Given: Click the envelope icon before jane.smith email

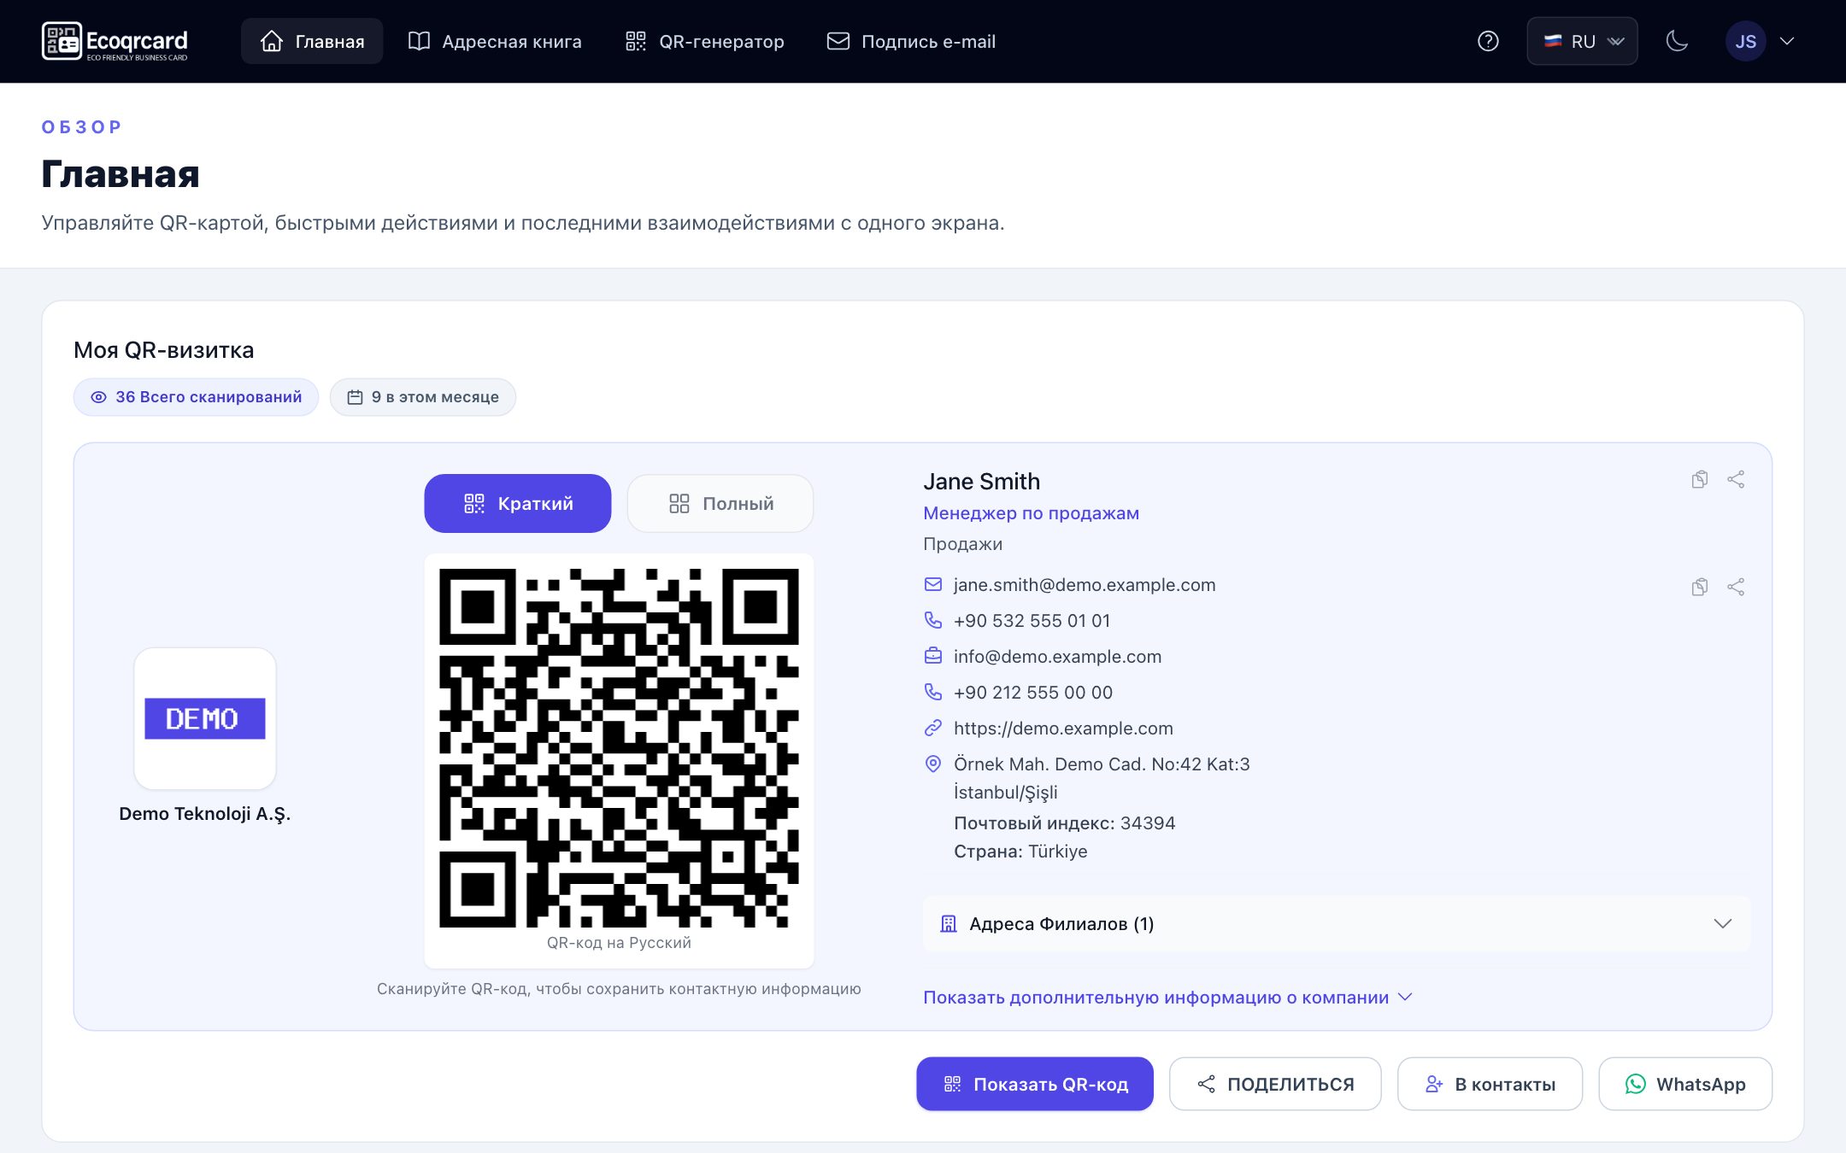Looking at the screenshot, I should 933,584.
